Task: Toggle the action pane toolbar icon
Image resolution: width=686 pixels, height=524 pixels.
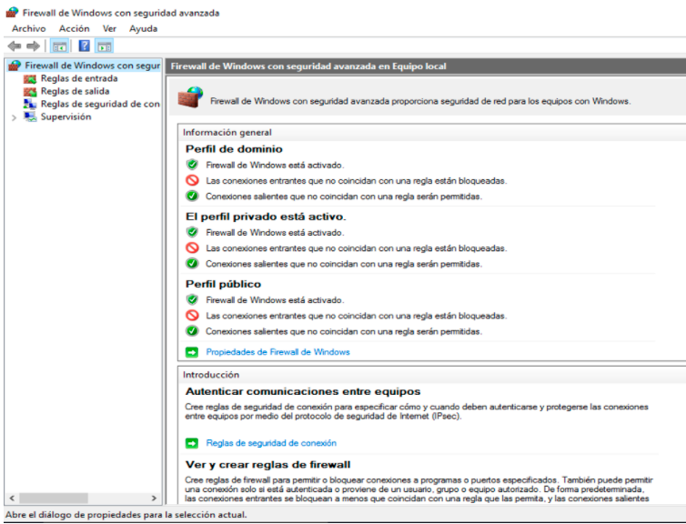Action: point(104,45)
